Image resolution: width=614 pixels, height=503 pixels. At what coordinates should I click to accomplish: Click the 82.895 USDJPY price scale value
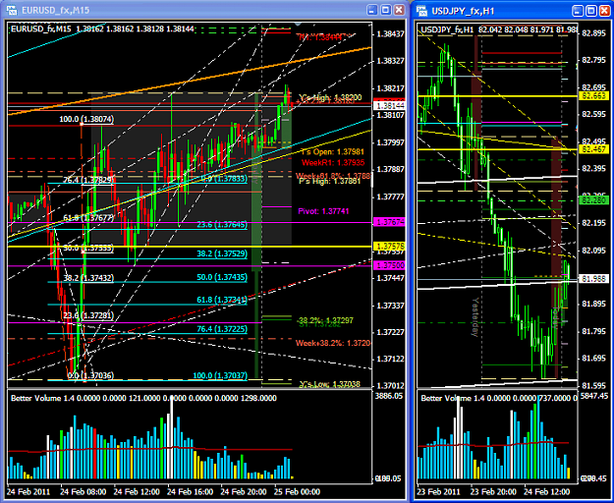593,33
